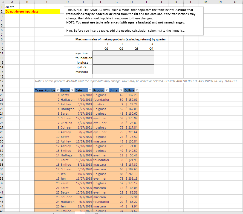This screenshot has height=214, width=243.
Task: Select column M header
Action: point(206,2)
